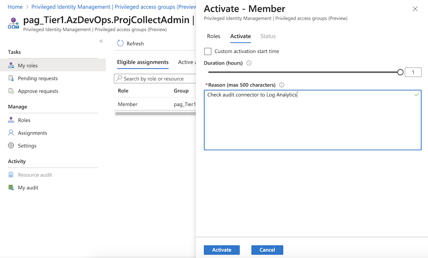Click the Search by role or resource field
This screenshot has width=428, height=258.
155,79
